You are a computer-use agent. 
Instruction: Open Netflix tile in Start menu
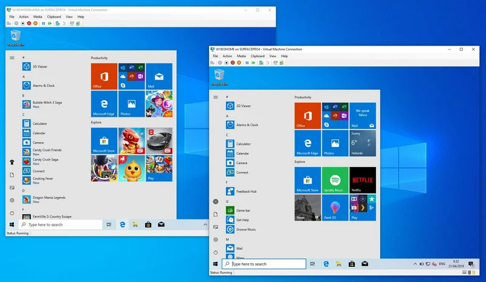(363, 180)
